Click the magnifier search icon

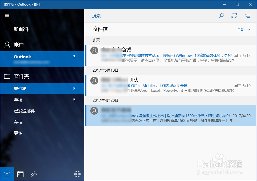tap(221, 16)
